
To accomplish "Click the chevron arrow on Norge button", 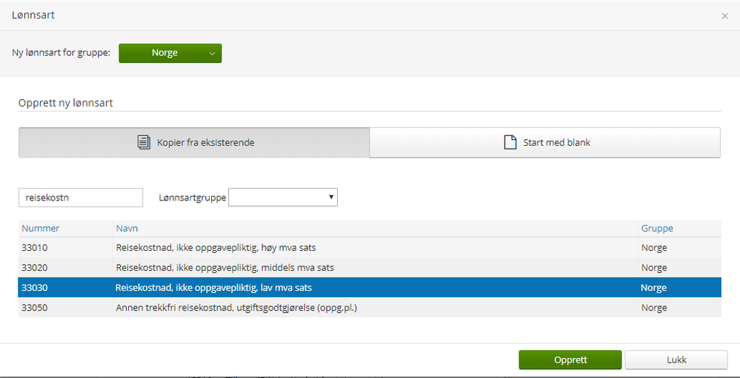I will tap(212, 53).
